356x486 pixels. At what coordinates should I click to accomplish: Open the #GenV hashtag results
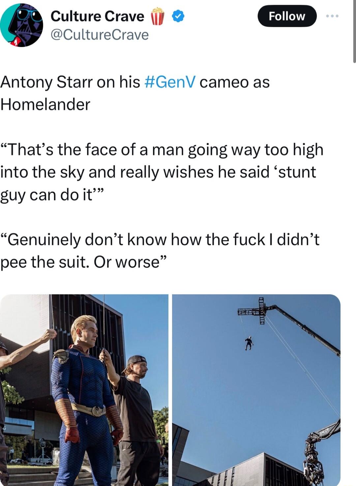point(169,83)
